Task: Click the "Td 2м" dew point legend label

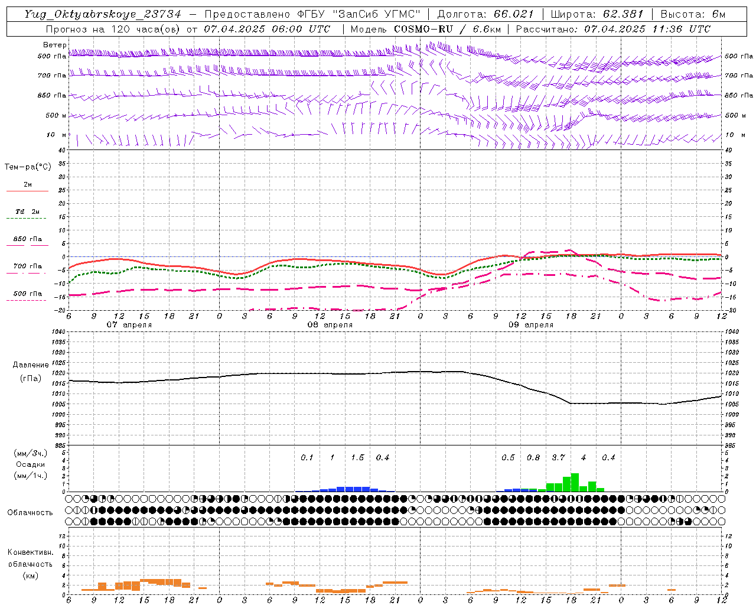Action: 28,212
